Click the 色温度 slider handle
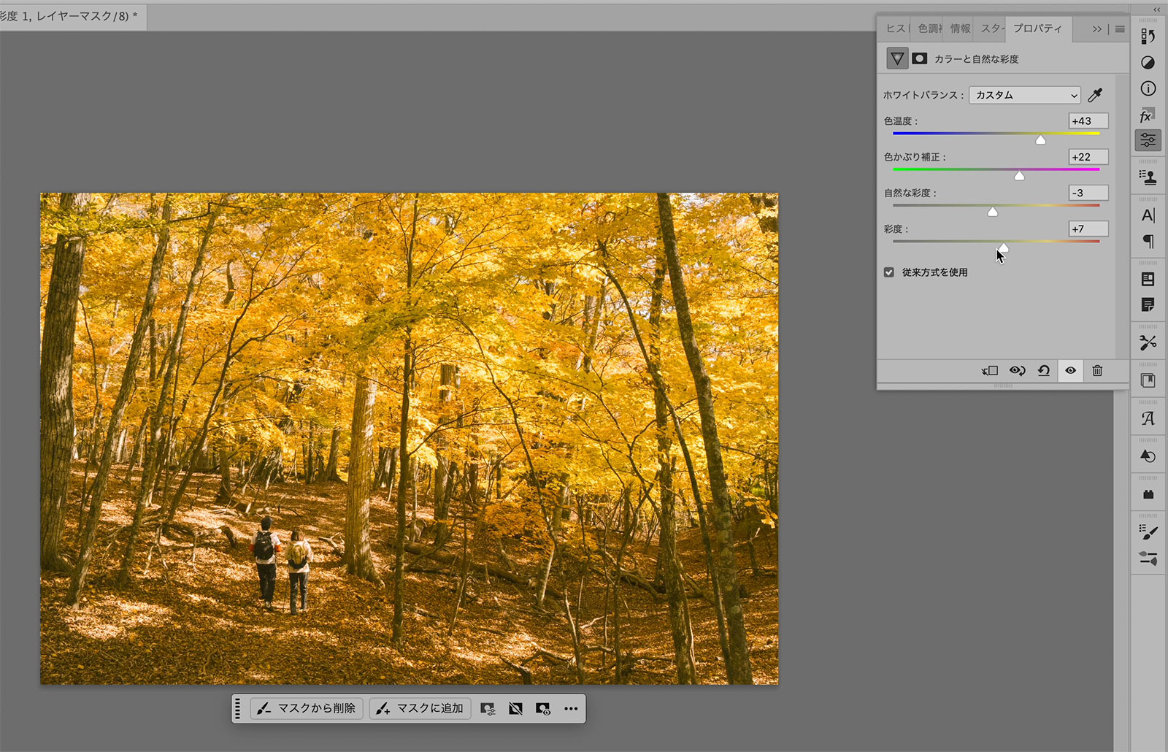Screen dimensions: 1168x752 click(1040, 139)
